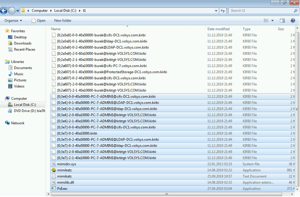Viewport: 300px width, 197px height.
Task: Click the Refresh button beside address bar
Action: (223, 11)
